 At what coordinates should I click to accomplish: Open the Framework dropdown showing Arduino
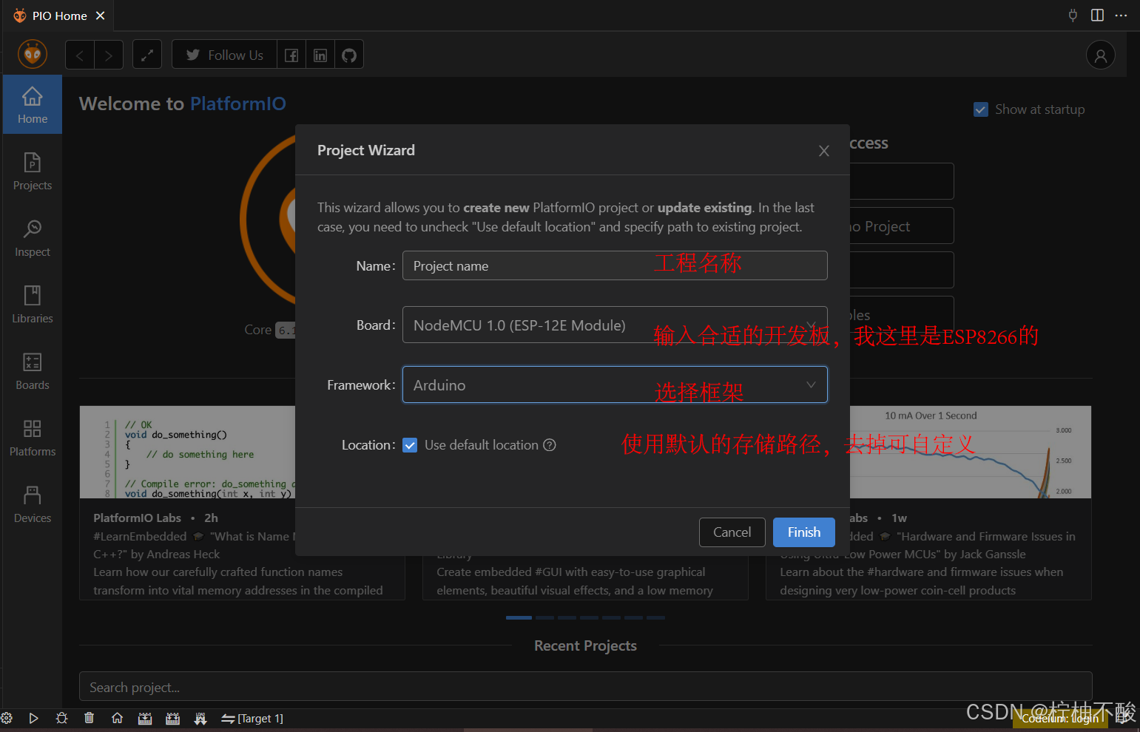point(615,384)
